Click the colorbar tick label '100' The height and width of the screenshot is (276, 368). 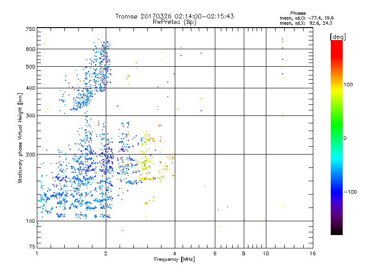tap(348, 85)
